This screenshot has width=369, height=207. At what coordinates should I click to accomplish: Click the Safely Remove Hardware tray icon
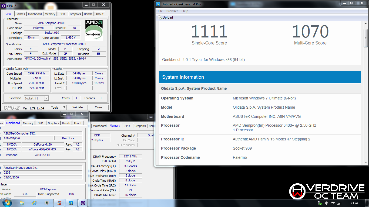pos(320,203)
